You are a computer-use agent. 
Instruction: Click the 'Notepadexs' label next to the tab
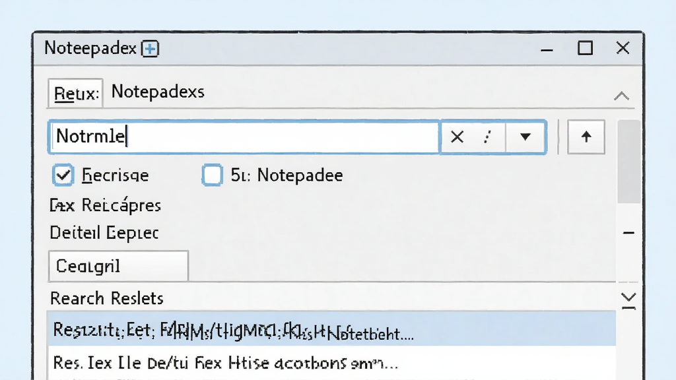click(158, 92)
